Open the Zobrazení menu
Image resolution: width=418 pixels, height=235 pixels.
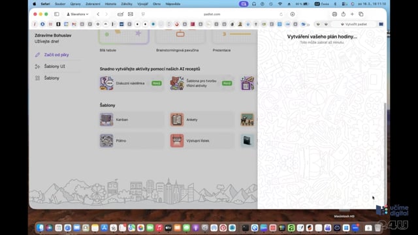pyautogui.click(x=93, y=4)
